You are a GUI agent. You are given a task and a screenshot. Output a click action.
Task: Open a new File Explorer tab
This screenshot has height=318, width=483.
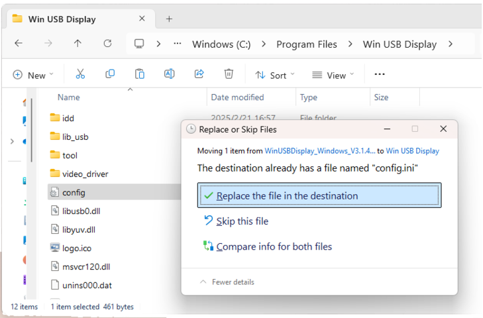(x=169, y=19)
